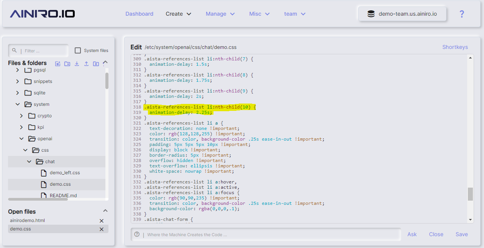The image size is (484, 248).
Task: Collapse the Open files section
Action: tap(105, 211)
